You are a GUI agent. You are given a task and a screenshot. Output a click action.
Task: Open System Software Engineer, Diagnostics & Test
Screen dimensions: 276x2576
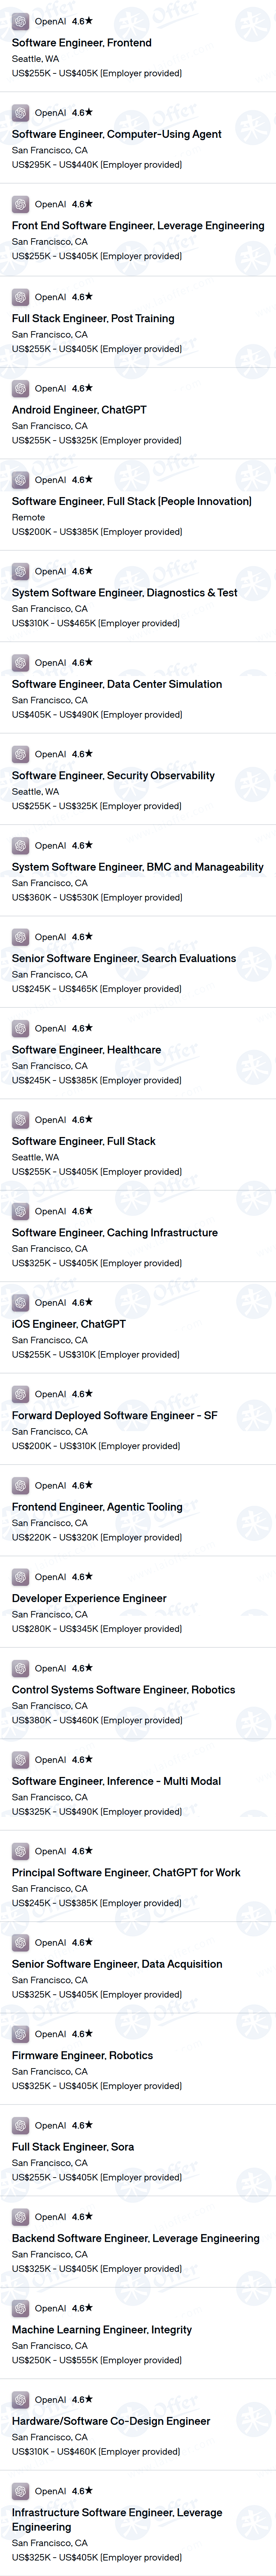click(x=125, y=592)
